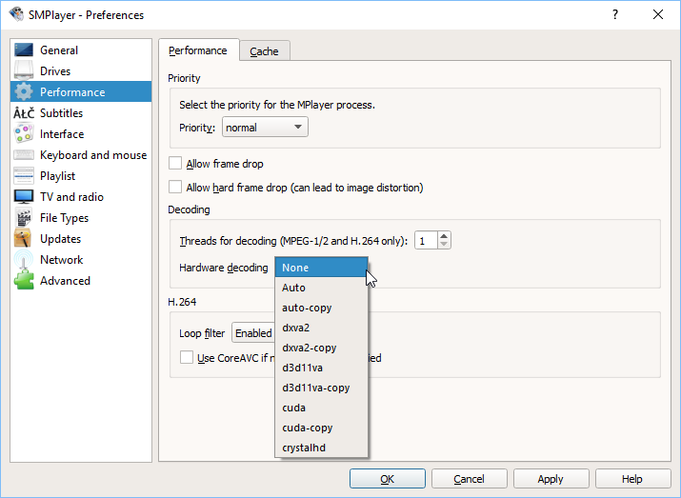681x498 pixels.
Task: Click the Subtitles section icon
Action: pos(24,113)
